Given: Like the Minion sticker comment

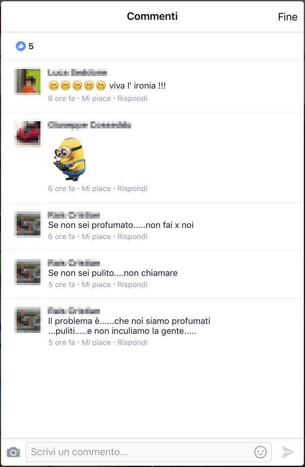Looking at the screenshot, I should [96, 188].
